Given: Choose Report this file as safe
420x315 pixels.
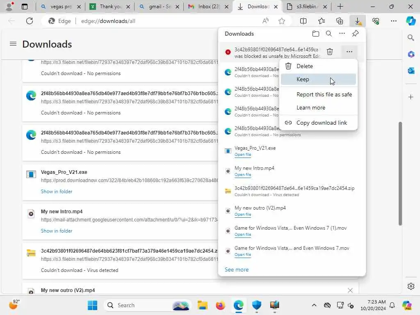Looking at the screenshot, I should [x=318, y=95].
